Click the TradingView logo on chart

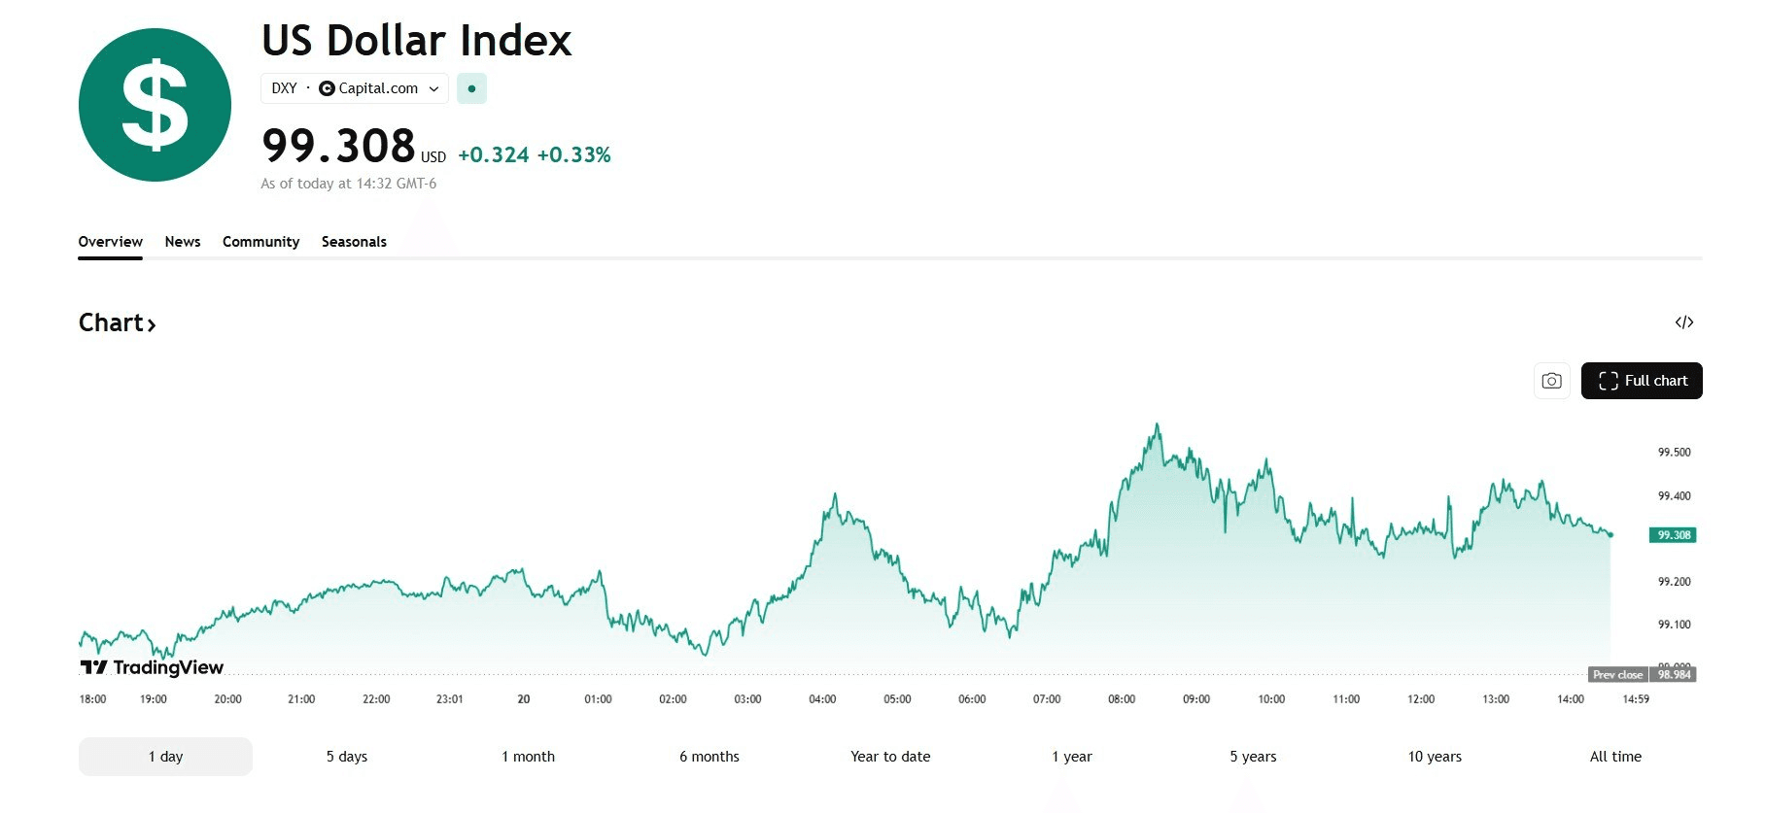pos(152,667)
